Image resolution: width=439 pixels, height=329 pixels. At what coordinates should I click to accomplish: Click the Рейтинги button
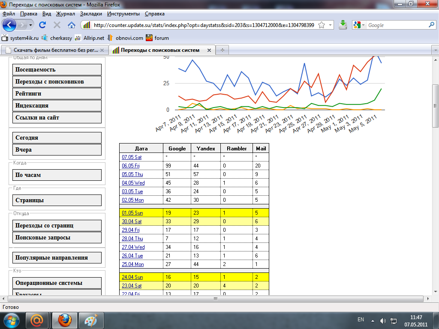pos(57,93)
